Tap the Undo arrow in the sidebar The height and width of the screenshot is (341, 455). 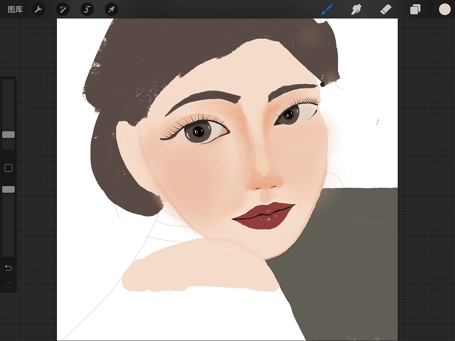click(9, 268)
